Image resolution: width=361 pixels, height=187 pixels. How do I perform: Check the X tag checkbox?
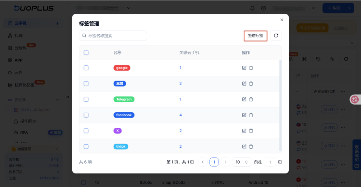click(86, 131)
